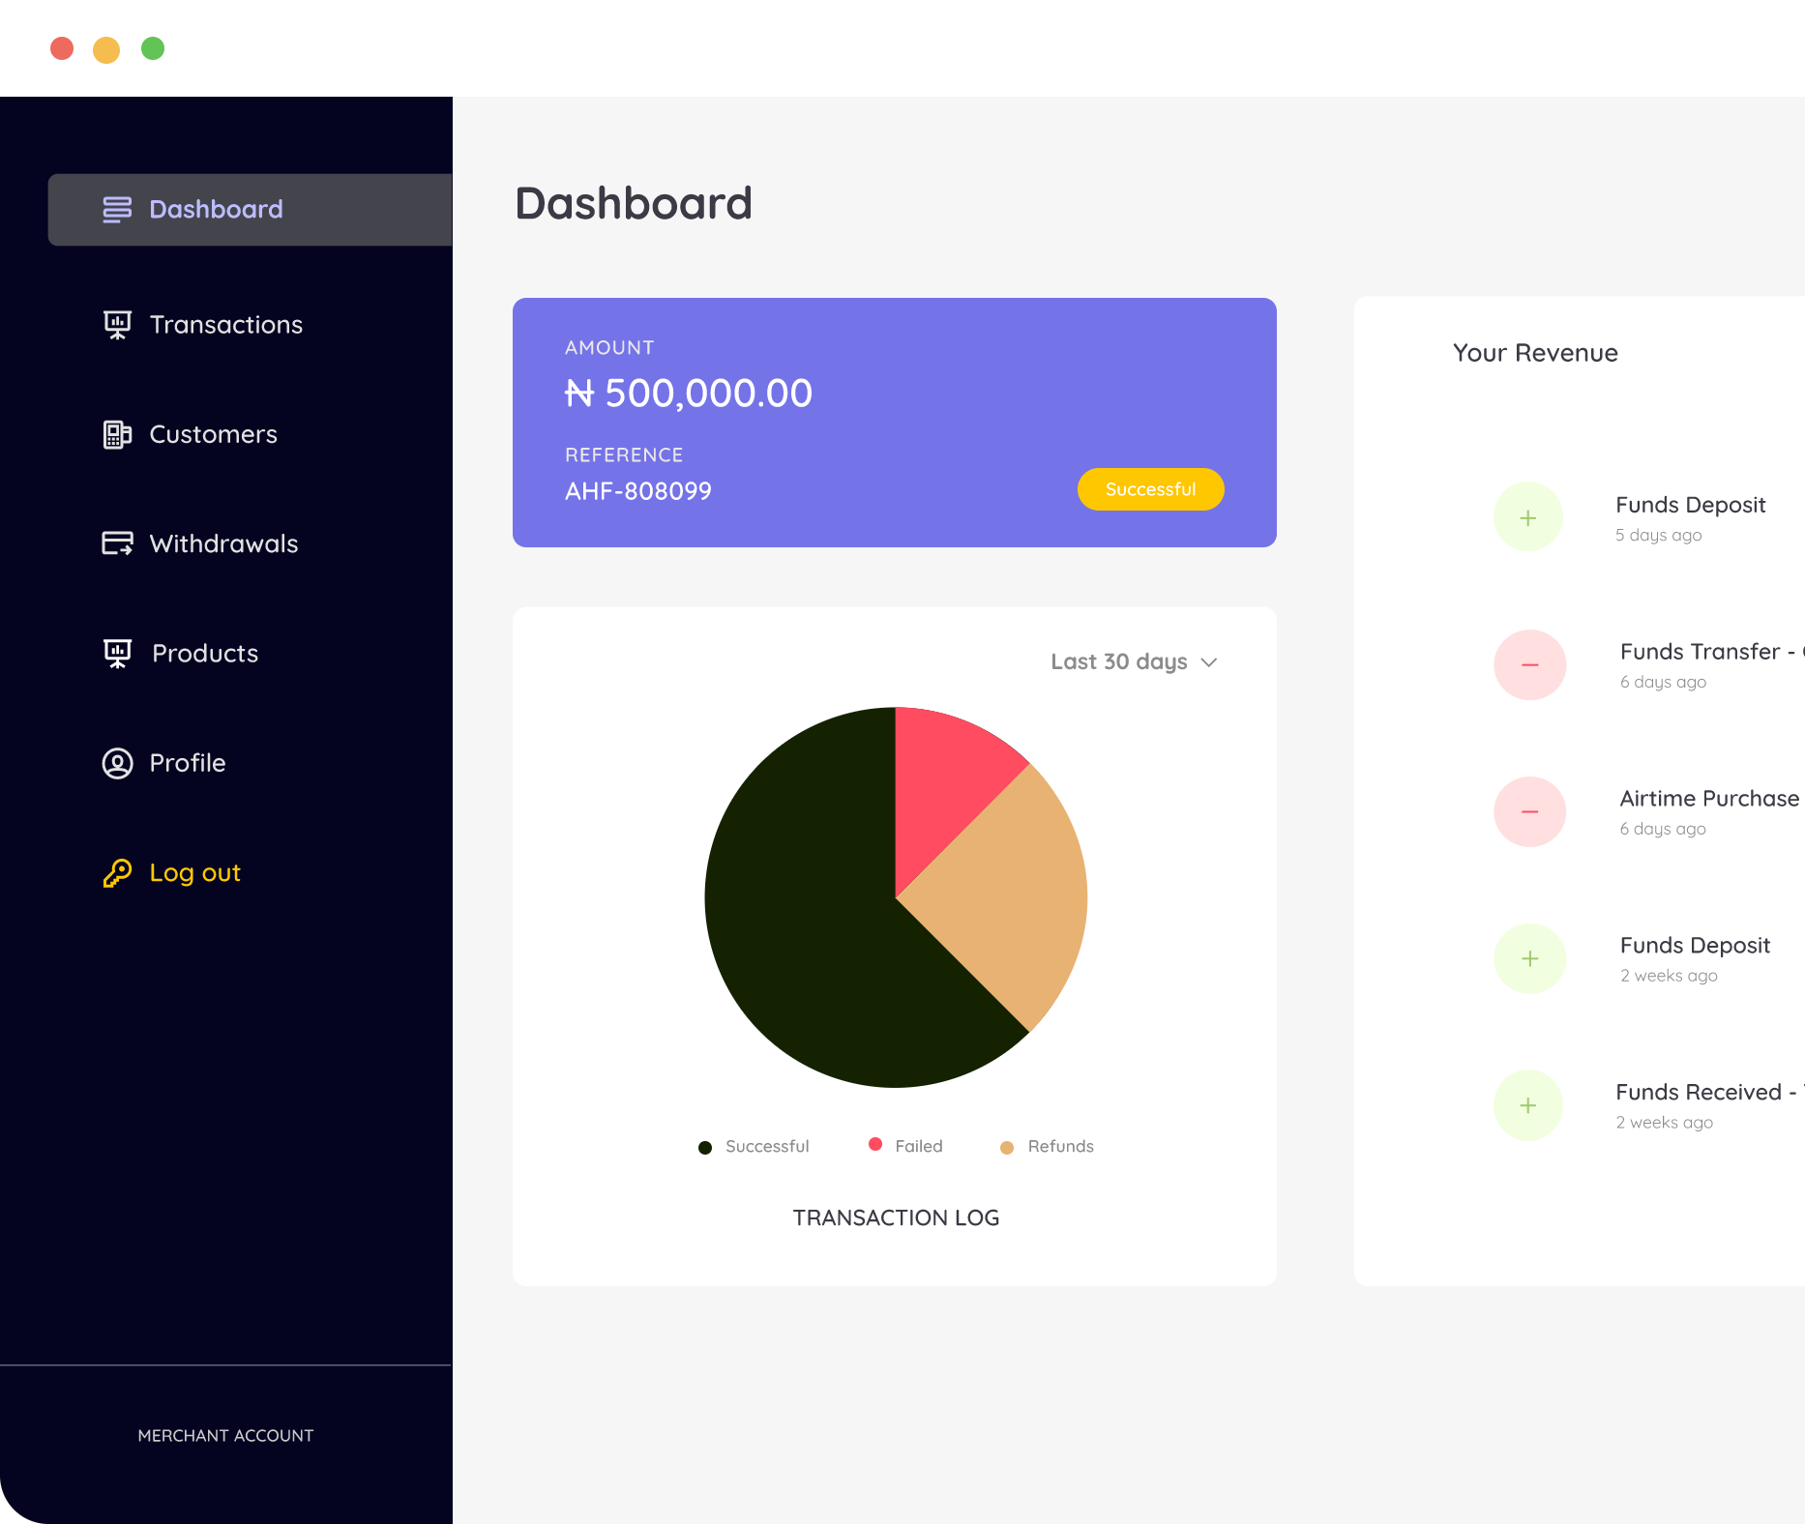
Task: Click the plus icon next to Funds Deposit
Action: coord(1528,516)
